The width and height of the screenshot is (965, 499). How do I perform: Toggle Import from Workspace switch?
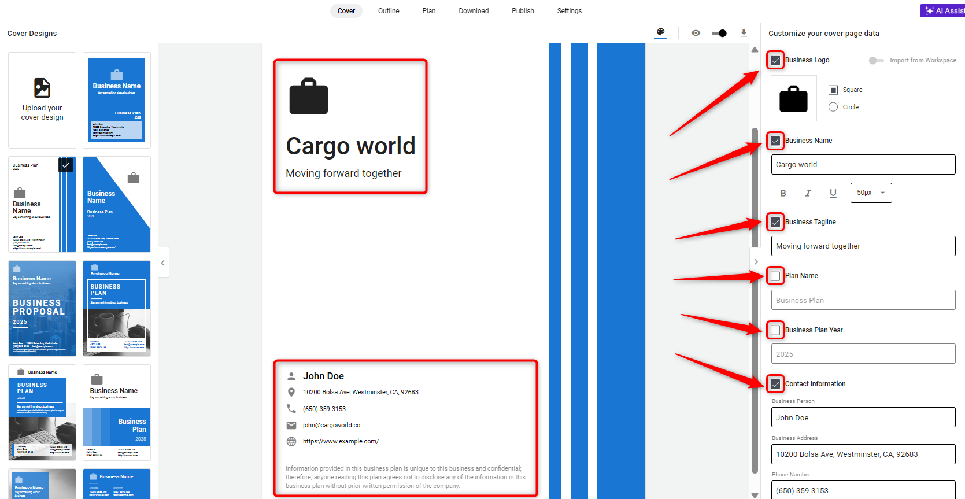click(876, 60)
